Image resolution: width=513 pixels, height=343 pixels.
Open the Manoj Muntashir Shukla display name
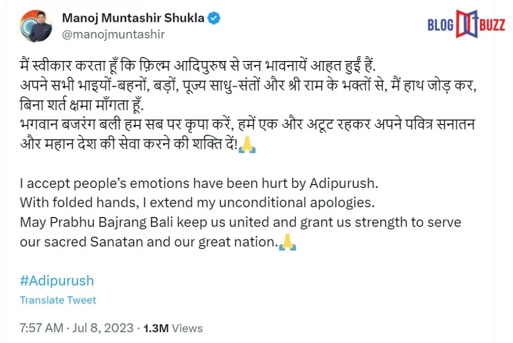tap(133, 18)
